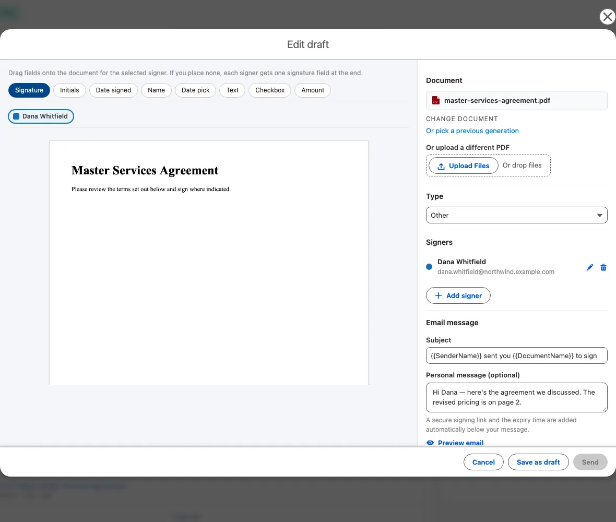Choose the Text field chip
The height and width of the screenshot is (522, 616).
point(232,90)
